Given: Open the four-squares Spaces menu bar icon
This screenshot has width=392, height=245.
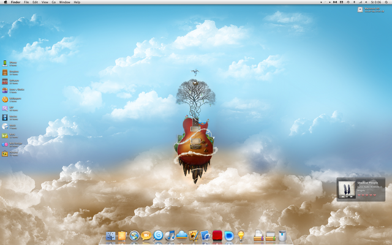Looking at the screenshot, I should pos(341,2).
